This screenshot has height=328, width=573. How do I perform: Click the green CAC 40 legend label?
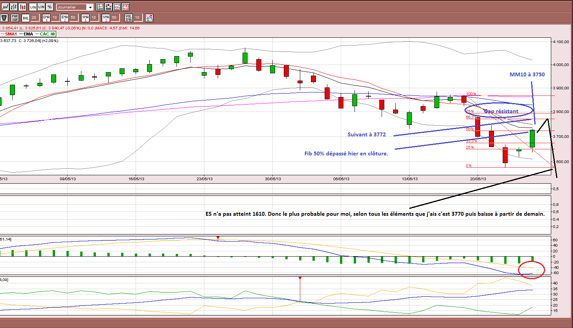47,34
